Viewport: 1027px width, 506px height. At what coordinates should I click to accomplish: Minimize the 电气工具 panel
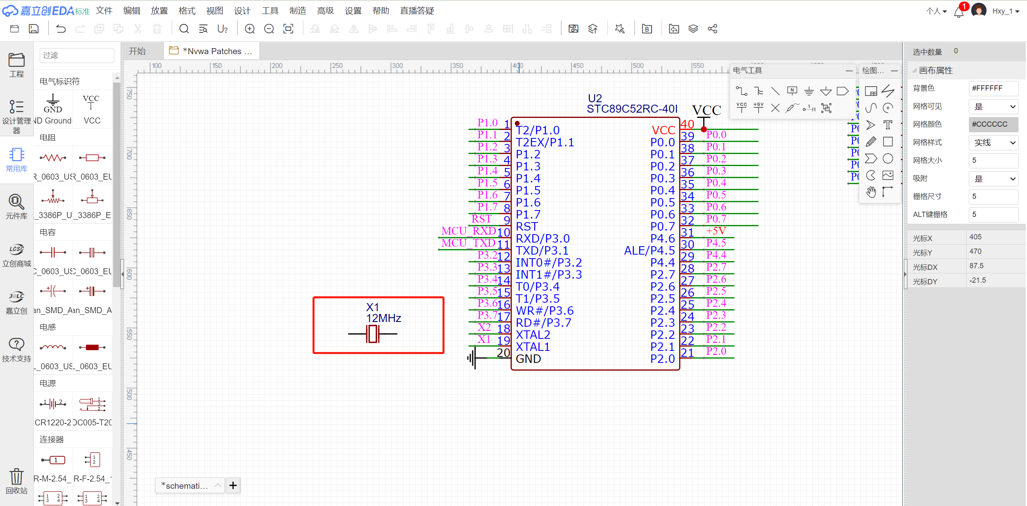(849, 71)
